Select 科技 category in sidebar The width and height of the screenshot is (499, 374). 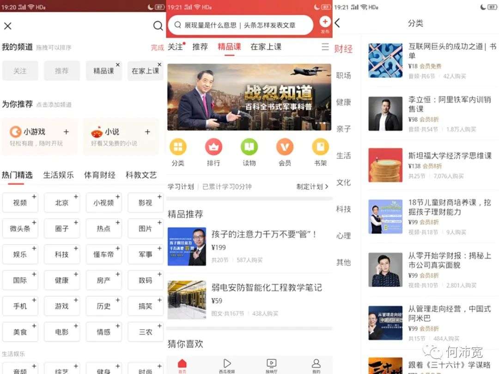tap(343, 209)
